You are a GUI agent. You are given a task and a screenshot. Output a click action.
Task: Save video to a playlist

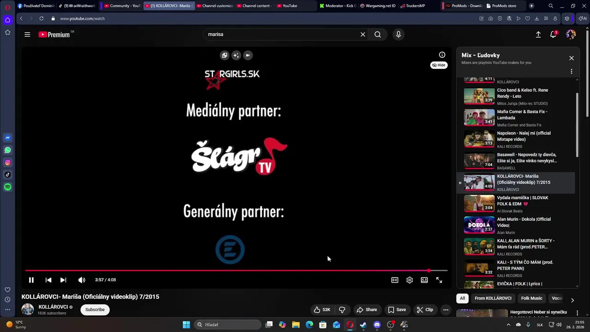(x=397, y=310)
